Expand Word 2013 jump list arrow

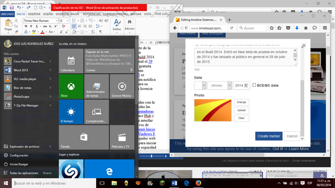click(50, 70)
